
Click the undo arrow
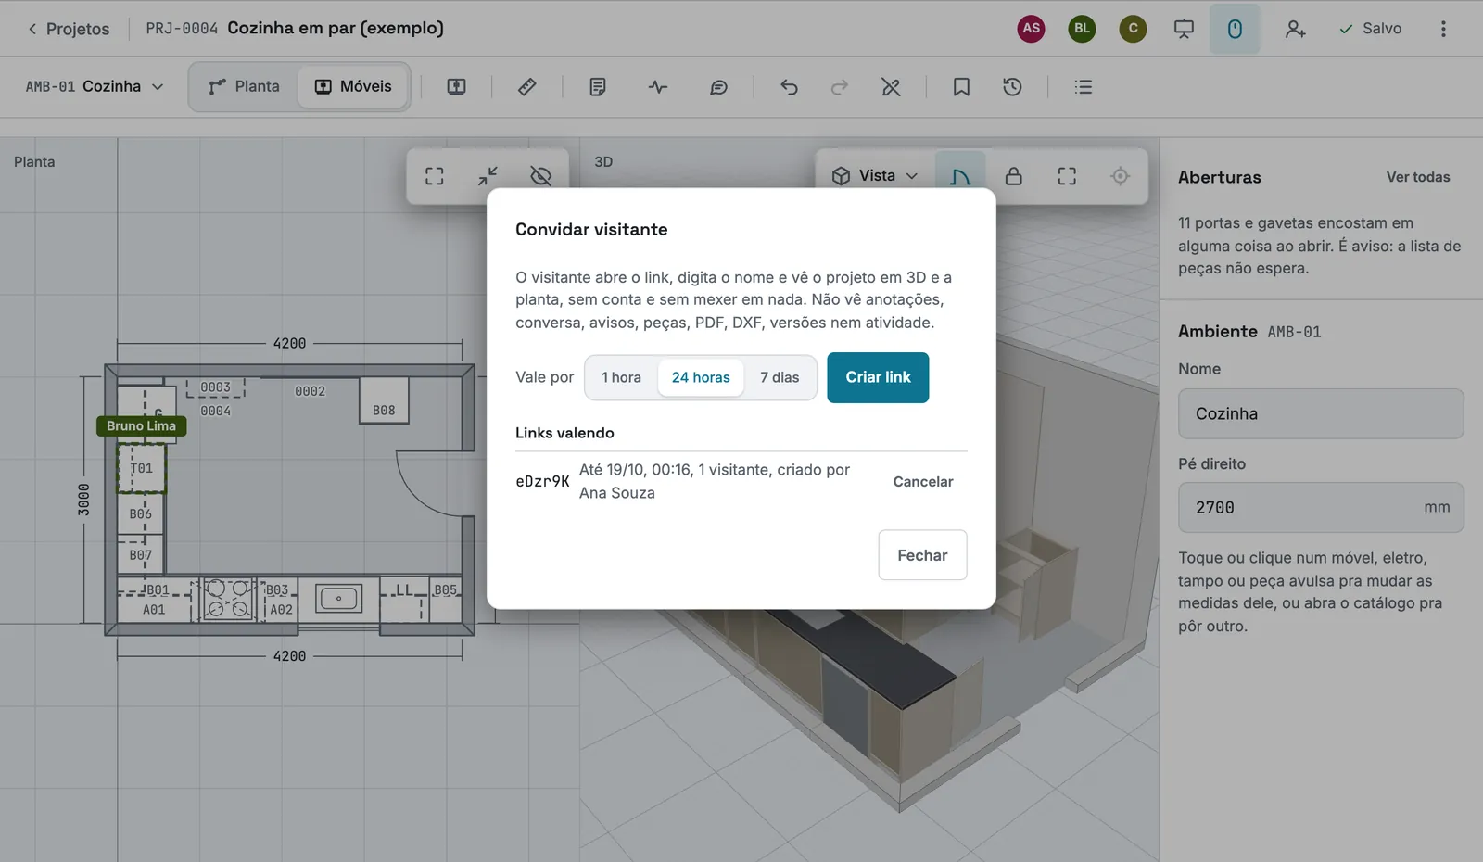tap(789, 86)
